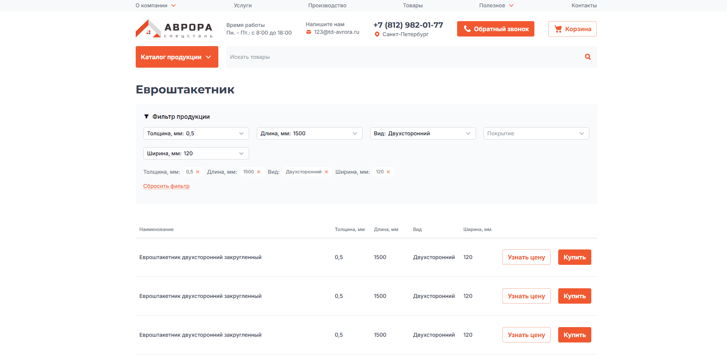Focus the Искать товары search field

404,57
